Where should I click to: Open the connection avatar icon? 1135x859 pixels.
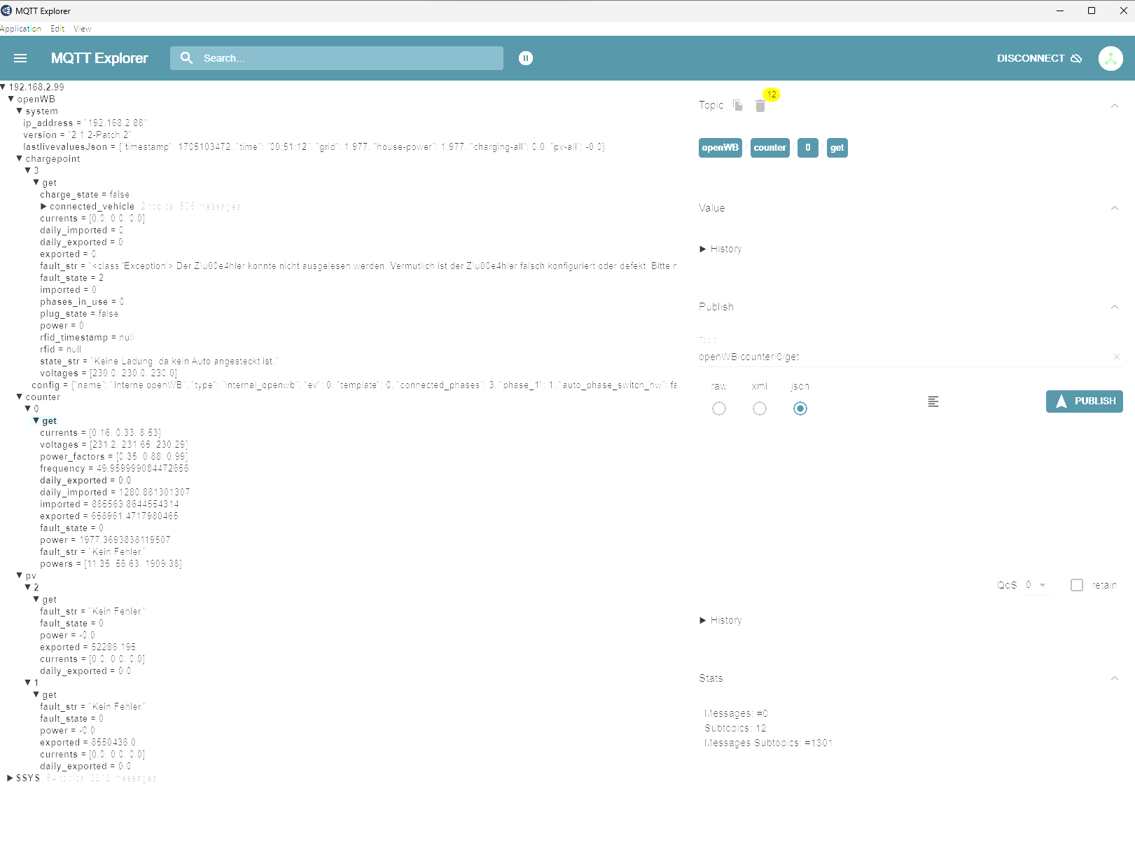click(x=1110, y=58)
